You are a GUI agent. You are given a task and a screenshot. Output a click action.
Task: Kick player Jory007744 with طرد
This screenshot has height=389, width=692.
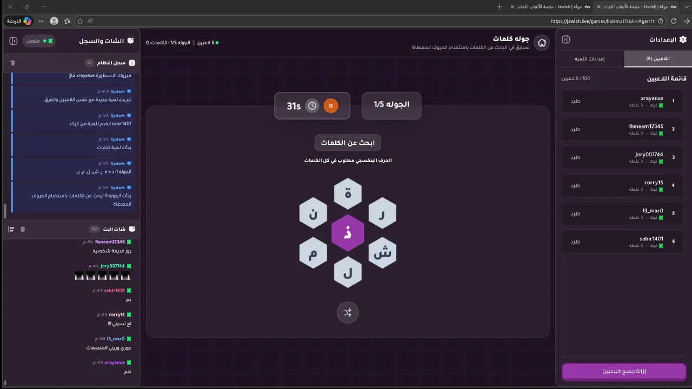575,157
